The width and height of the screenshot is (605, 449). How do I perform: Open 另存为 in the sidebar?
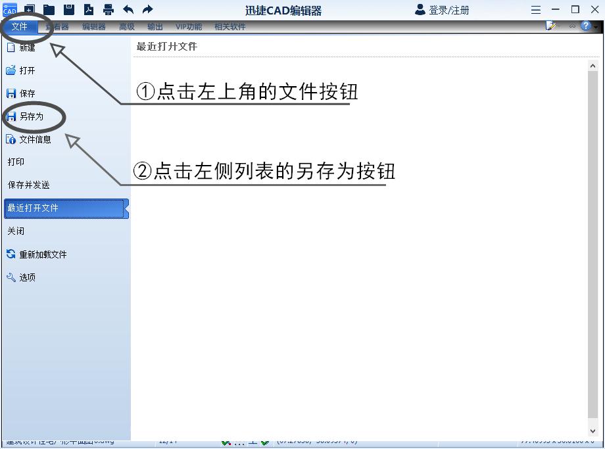tap(32, 116)
